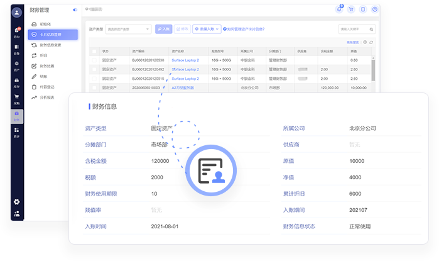
Task: Tick the checkbox for asset BJ06012020120530
Action: [x=94, y=60]
